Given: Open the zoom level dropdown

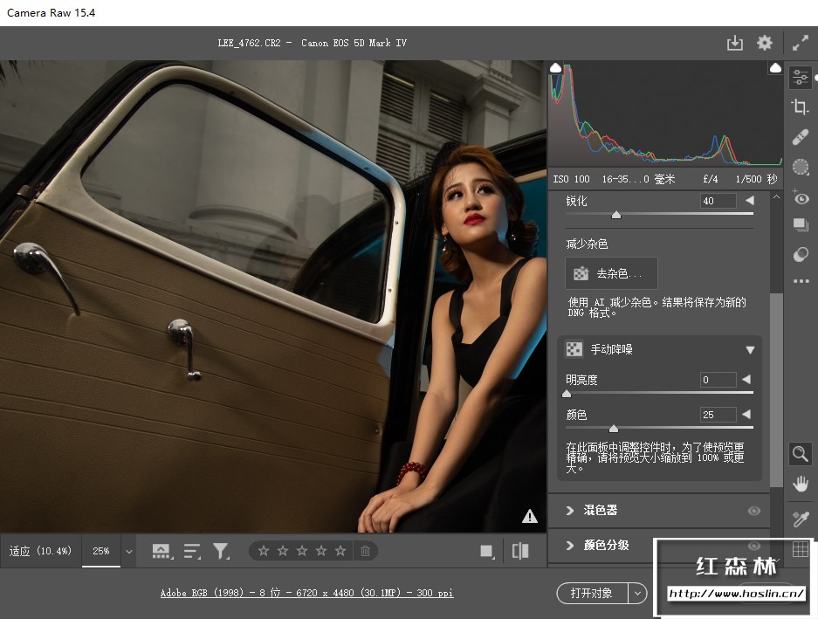Looking at the screenshot, I should [x=129, y=552].
